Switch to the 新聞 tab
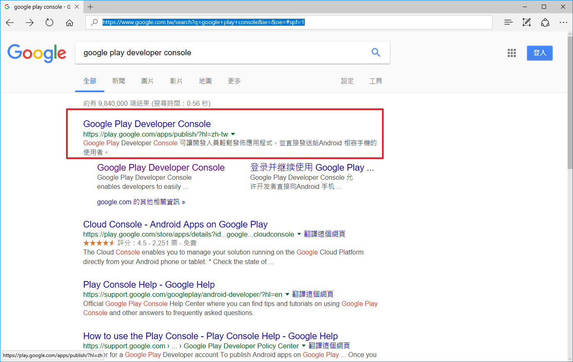 pos(118,81)
